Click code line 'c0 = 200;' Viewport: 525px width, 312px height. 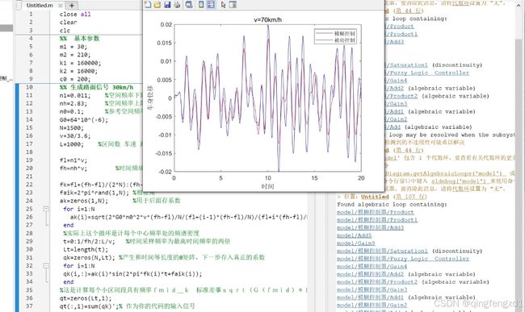75,79
